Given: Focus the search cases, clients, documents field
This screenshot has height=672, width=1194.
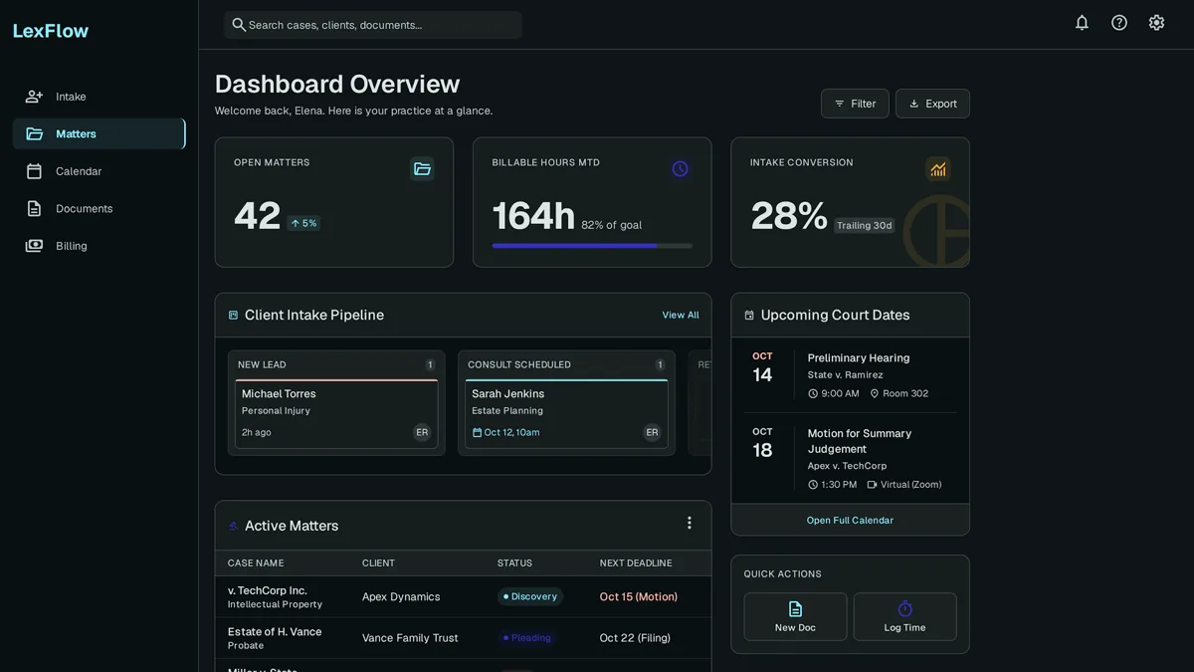Looking at the screenshot, I should click(x=373, y=25).
